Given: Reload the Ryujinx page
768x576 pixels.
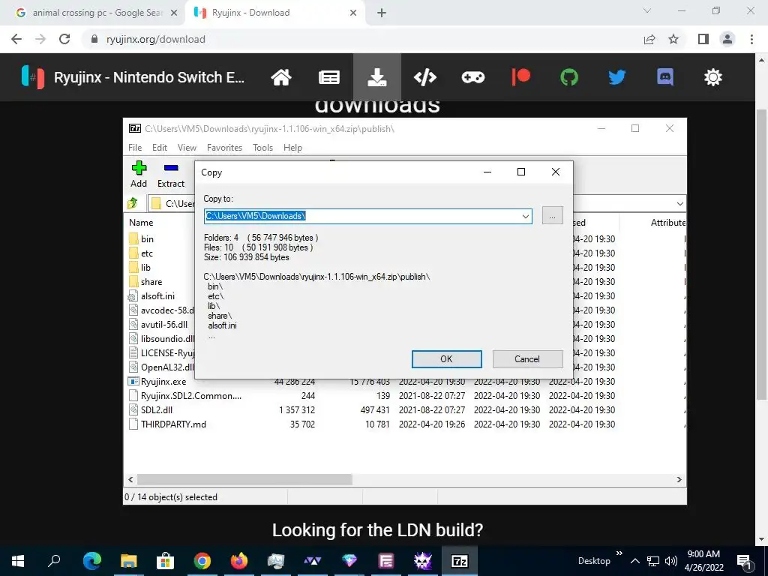Looking at the screenshot, I should point(64,39).
